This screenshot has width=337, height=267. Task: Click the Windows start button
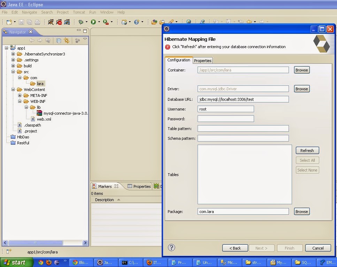[16, 262]
